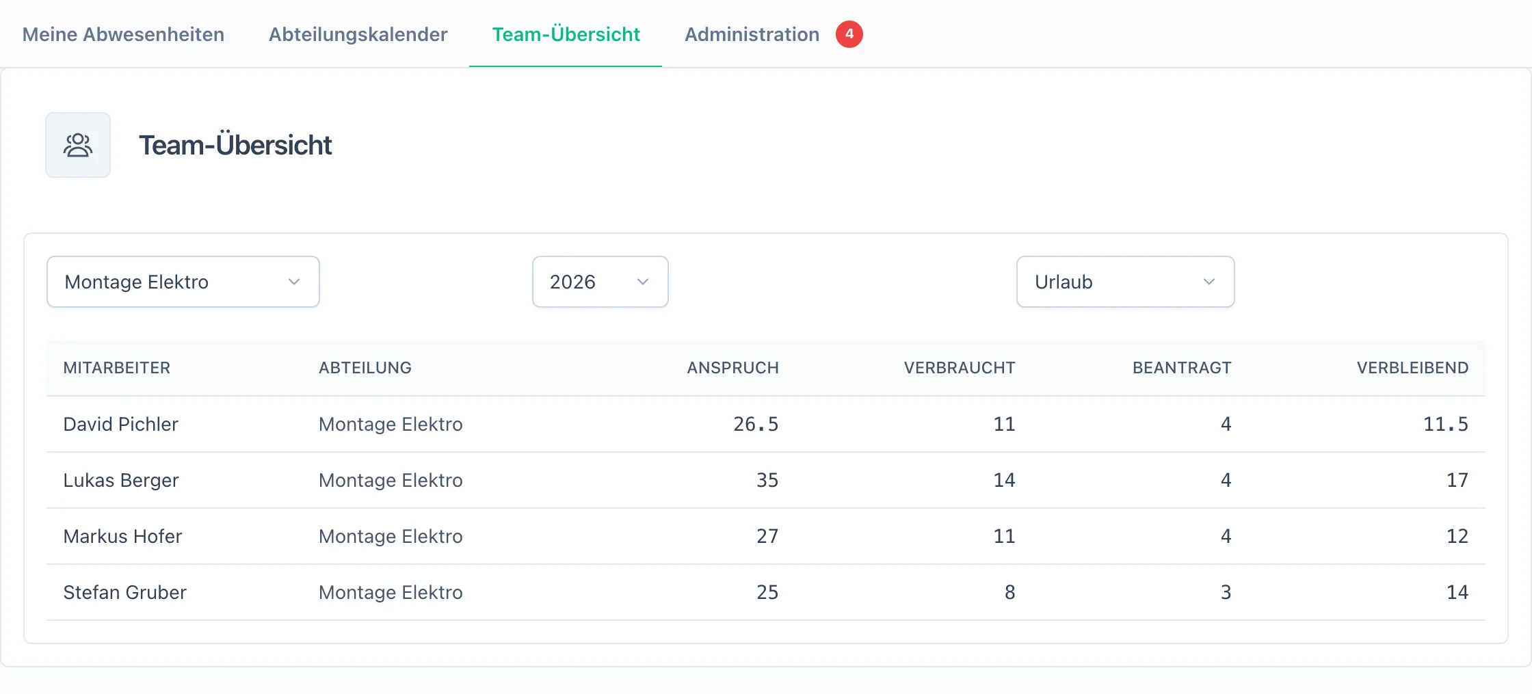Click the Anspruch column header

click(732, 368)
